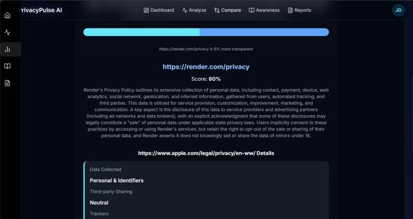The image size is (413, 219).
Task: Select the Compare nav item
Action: (x=228, y=10)
